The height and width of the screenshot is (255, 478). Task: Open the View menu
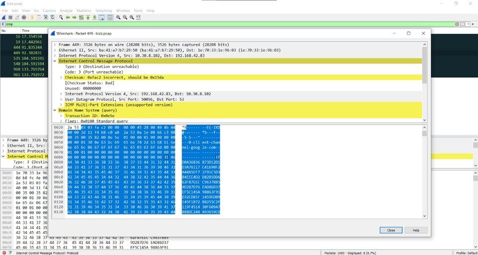pyautogui.click(x=26, y=10)
